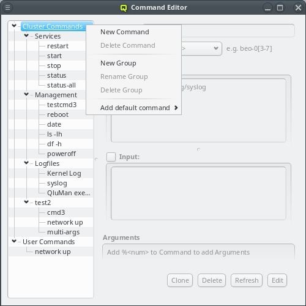
Task: Select the ls -lh command
Action: (x=54, y=134)
